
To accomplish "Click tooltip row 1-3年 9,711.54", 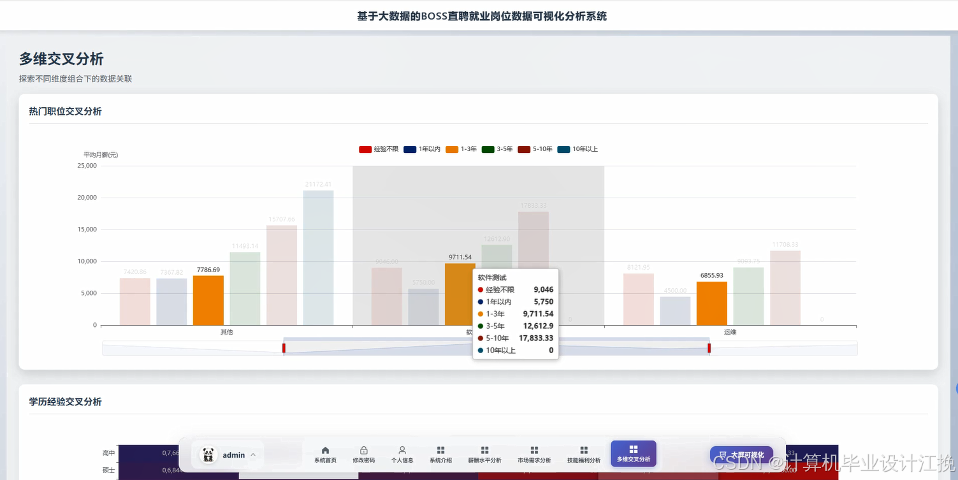I will point(516,314).
